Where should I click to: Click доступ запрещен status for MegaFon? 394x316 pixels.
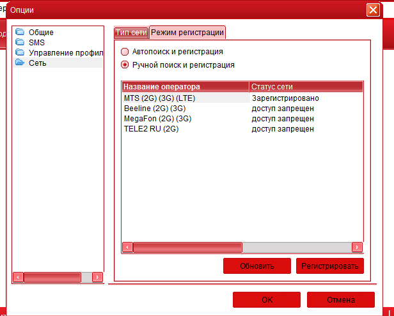[283, 119]
